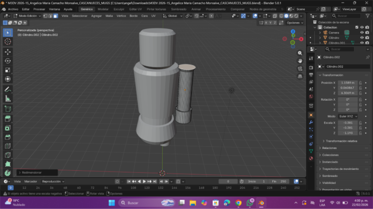373x209 pixels.
Task: Click frame 96 on the timeline ruler
Action: [120, 188]
